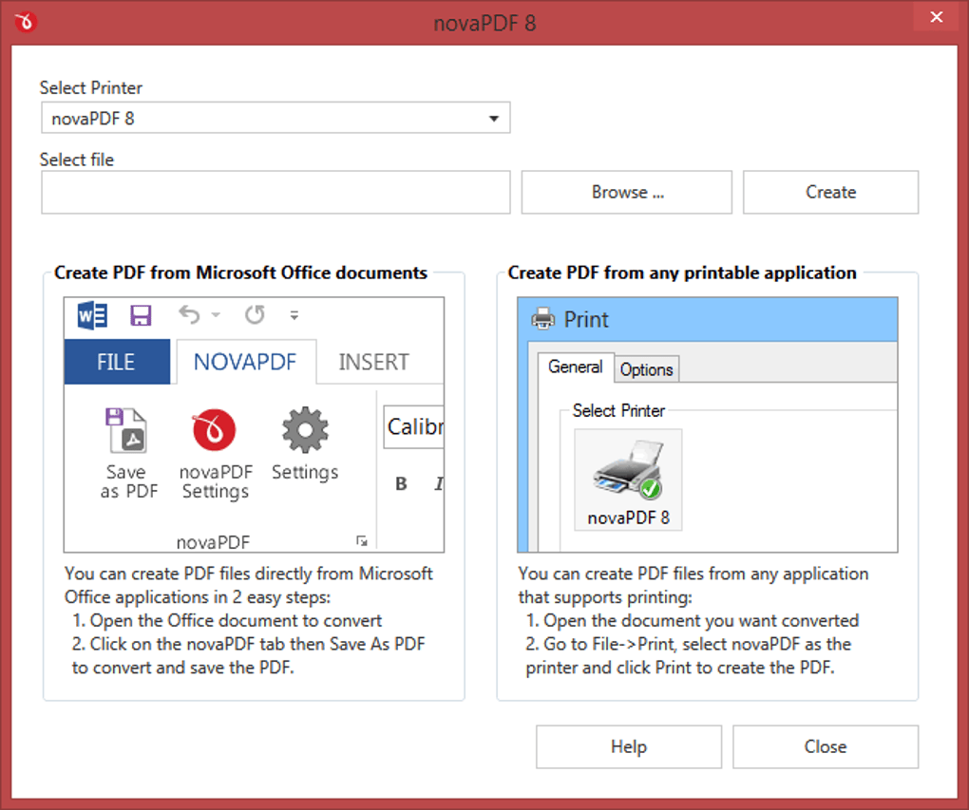Click the Browse ... button
Viewport: 969px width, 810px height.
[627, 192]
